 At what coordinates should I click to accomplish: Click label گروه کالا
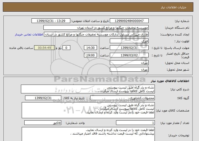pyautogui.click(x=183, y=98)
